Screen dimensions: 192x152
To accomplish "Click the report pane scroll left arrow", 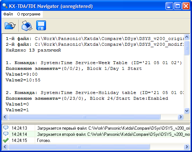I will click(5, 117).
